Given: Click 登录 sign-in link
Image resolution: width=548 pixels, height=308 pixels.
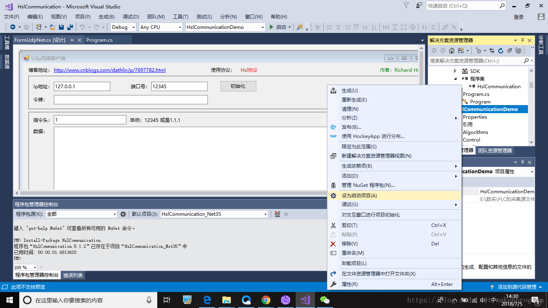Looking at the screenshot, I should point(519,17).
